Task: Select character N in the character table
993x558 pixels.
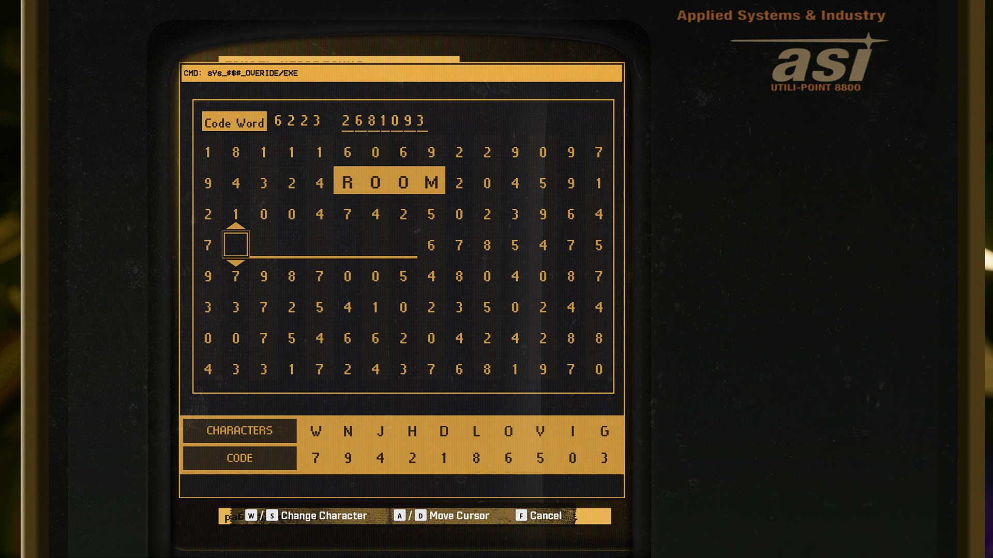Action: click(347, 430)
